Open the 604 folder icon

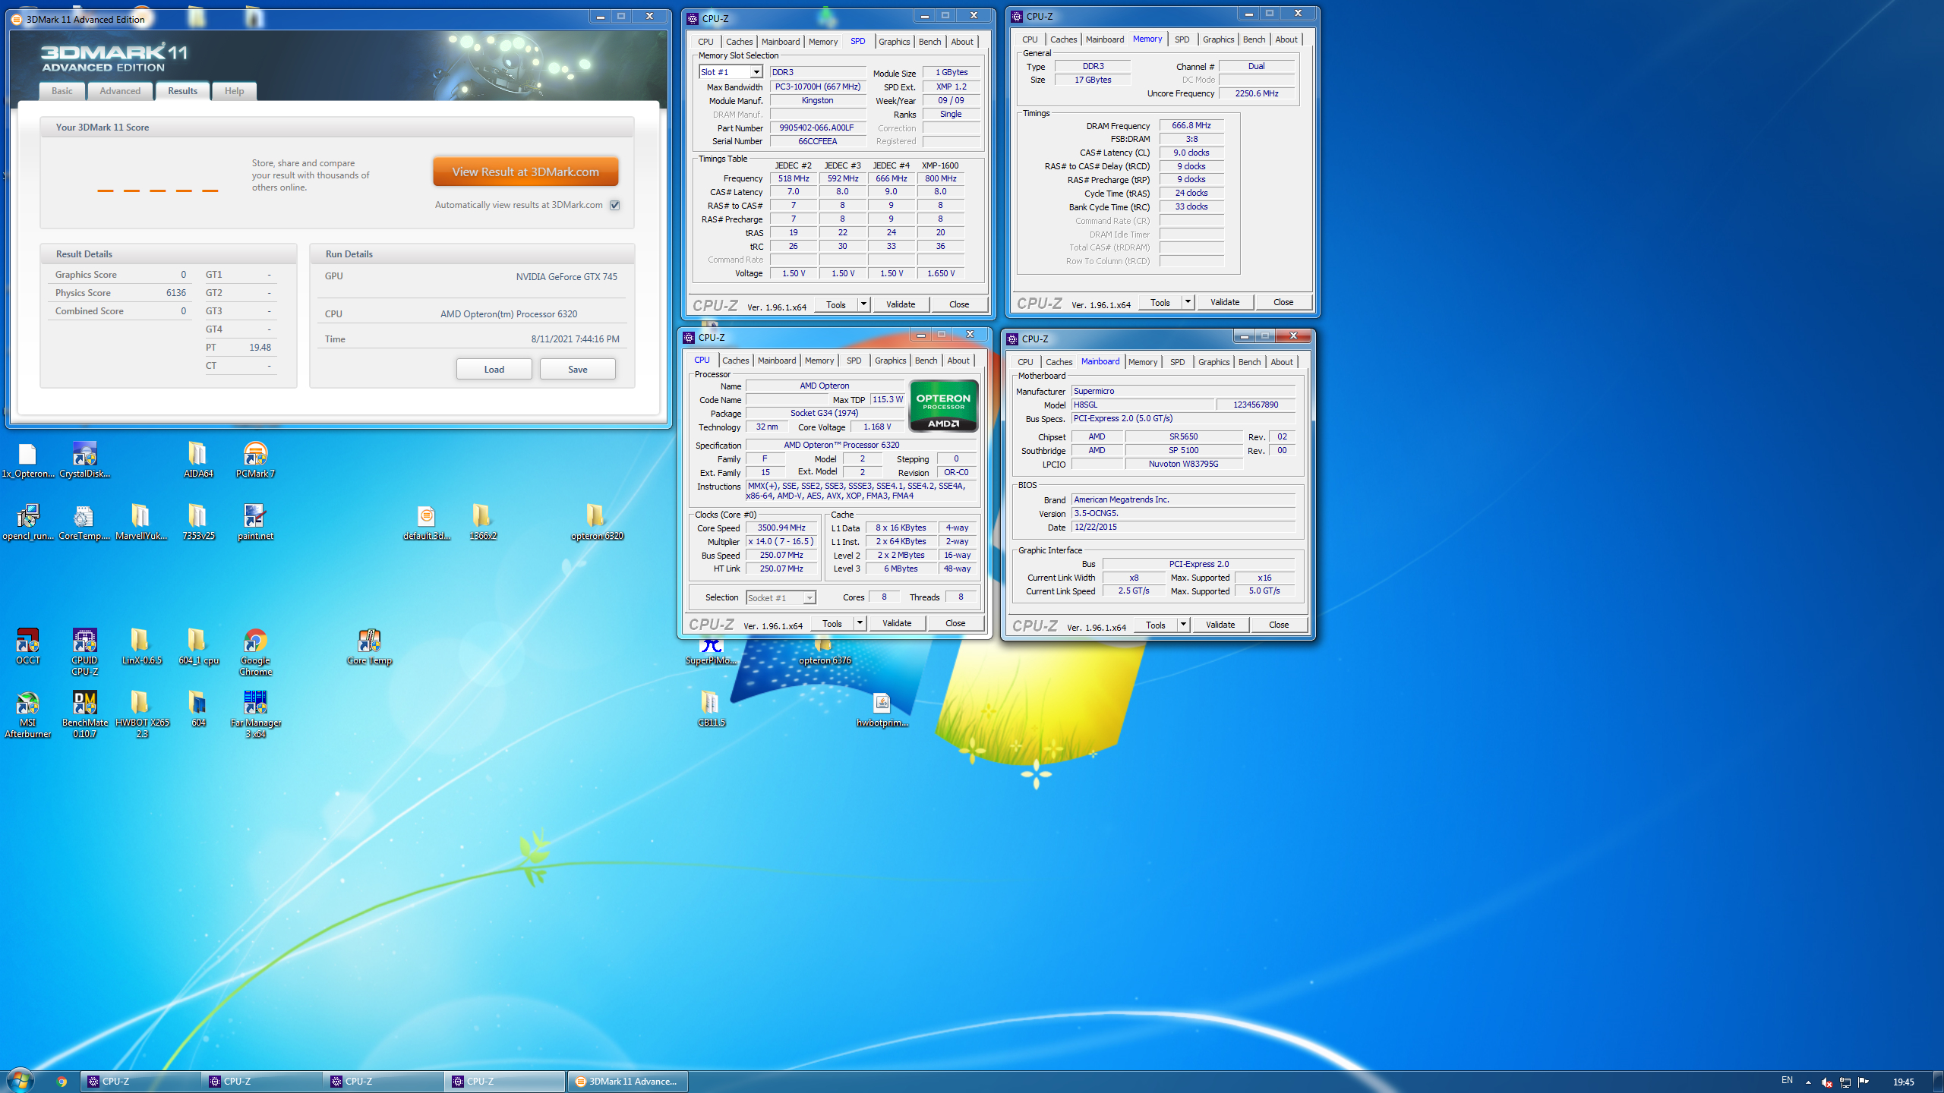point(198,709)
